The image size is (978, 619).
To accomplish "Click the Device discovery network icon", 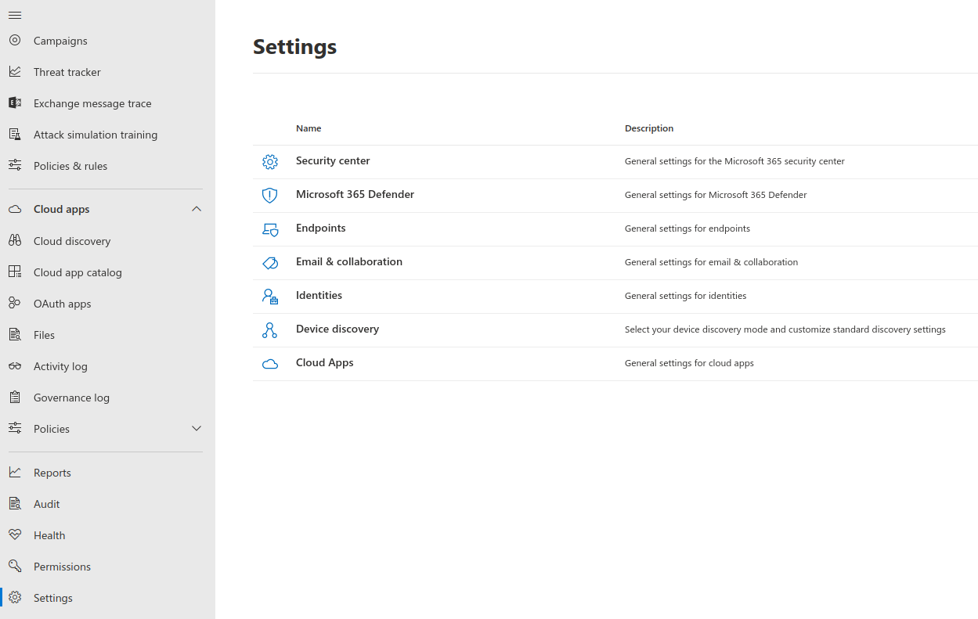I will point(269,330).
